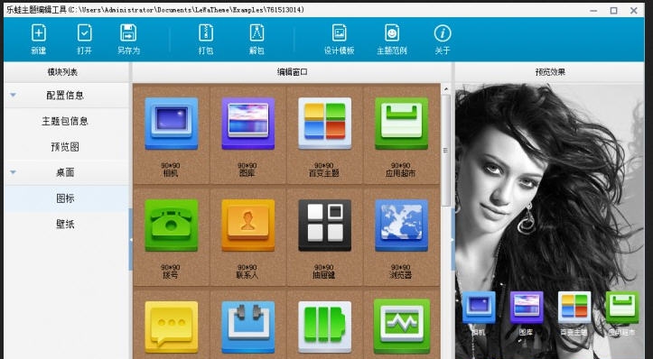Click the editor vertical scrollbar thumb
This screenshot has width=653, height=359.
tap(445, 150)
